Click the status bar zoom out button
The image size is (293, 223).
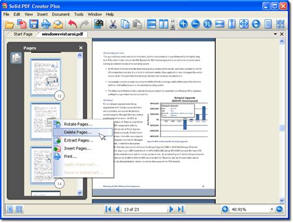click(x=279, y=209)
